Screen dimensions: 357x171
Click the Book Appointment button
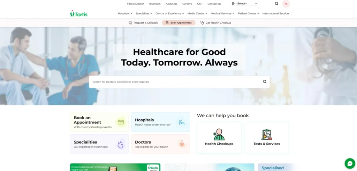click(x=179, y=23)
